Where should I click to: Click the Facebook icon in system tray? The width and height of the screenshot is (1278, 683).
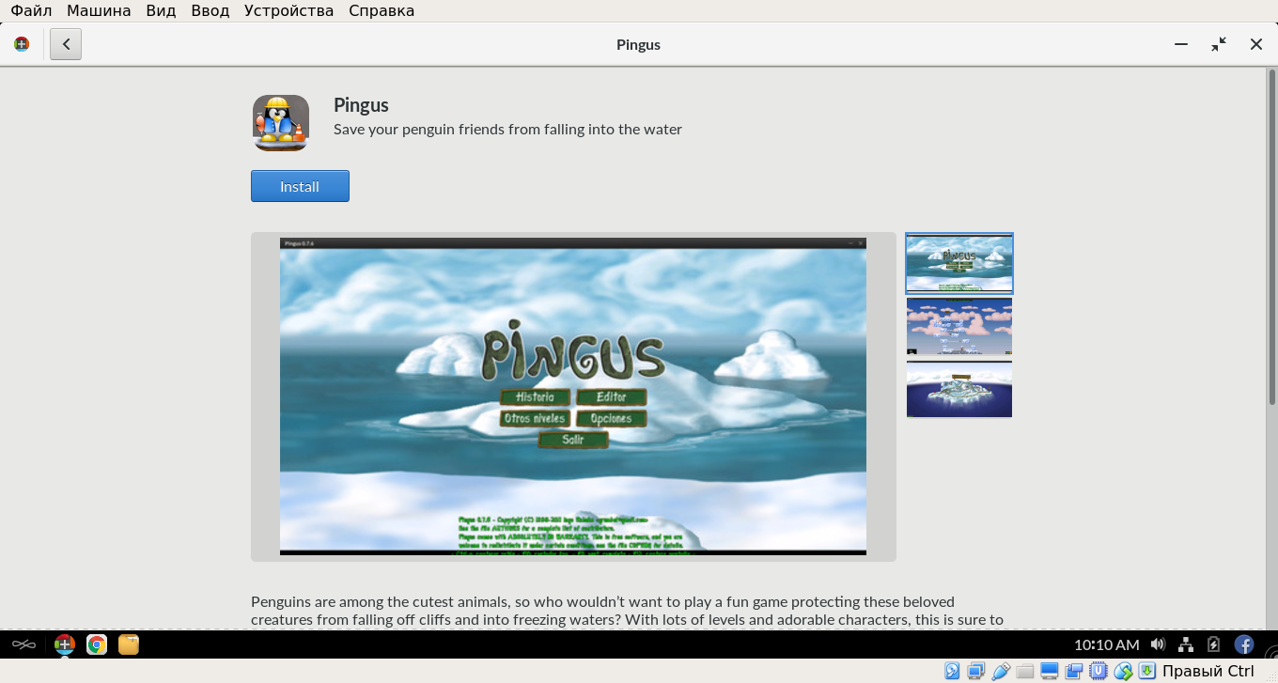1244,644
